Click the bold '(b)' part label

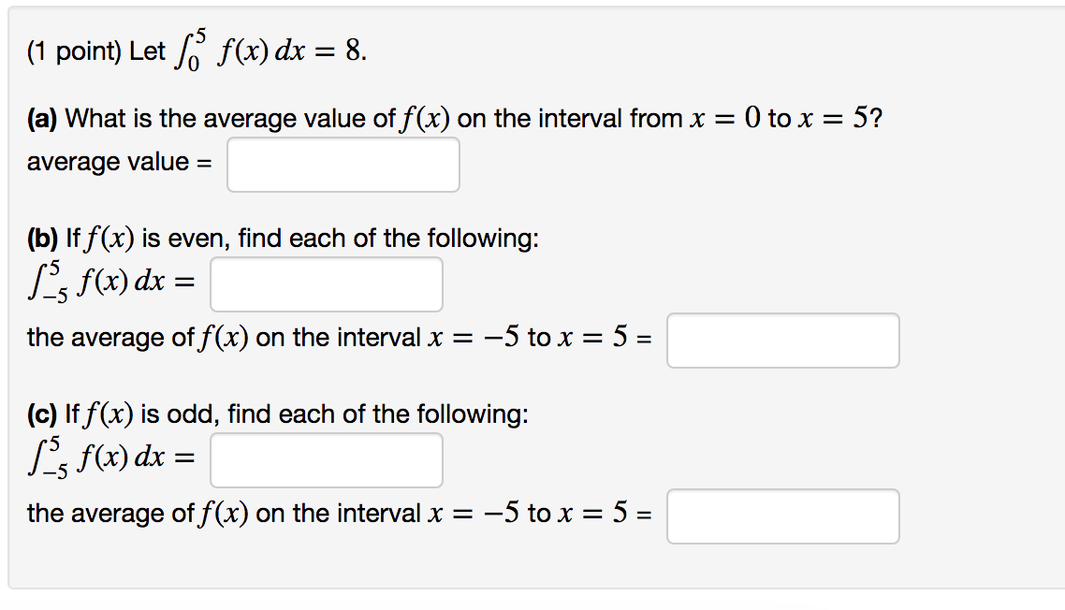point(42,239)
